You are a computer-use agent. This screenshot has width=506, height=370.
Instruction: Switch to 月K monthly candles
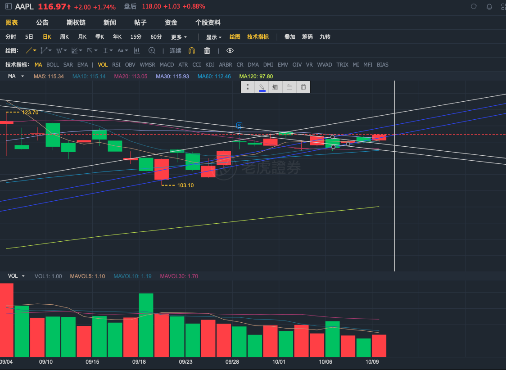(82, 37)
